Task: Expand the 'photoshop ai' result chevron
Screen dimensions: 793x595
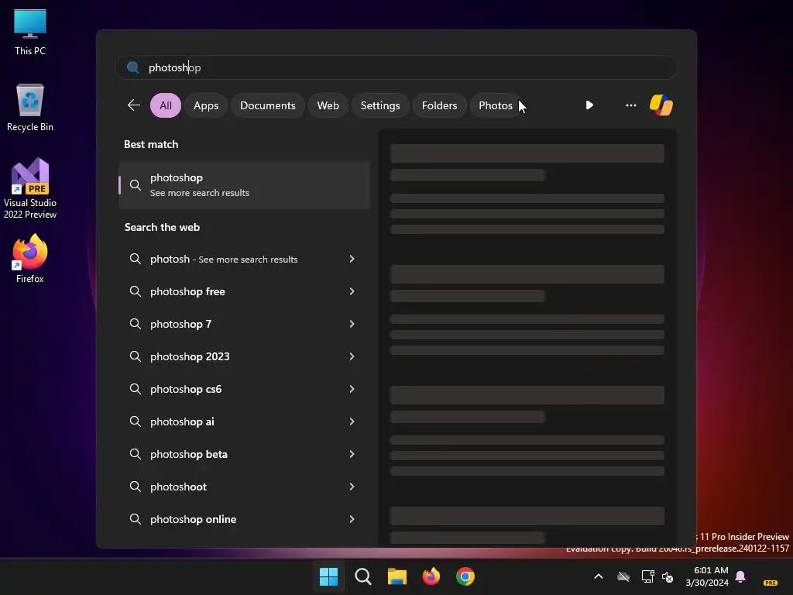Action: coord(352,421)
